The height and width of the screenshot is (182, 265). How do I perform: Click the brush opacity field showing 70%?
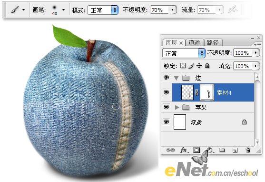(160, 10)
